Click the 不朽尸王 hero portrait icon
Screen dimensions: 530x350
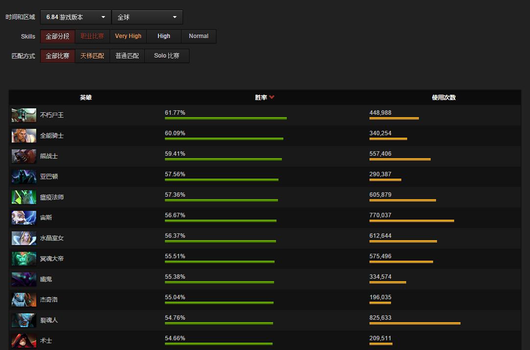24,115
